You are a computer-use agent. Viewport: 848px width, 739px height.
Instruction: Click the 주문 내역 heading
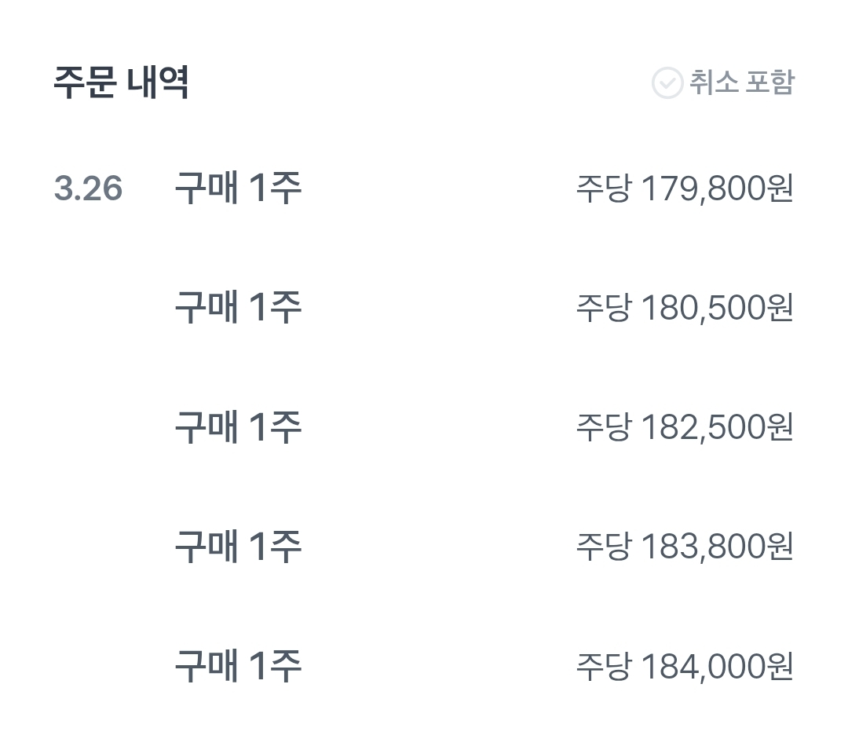pos(121,82)
